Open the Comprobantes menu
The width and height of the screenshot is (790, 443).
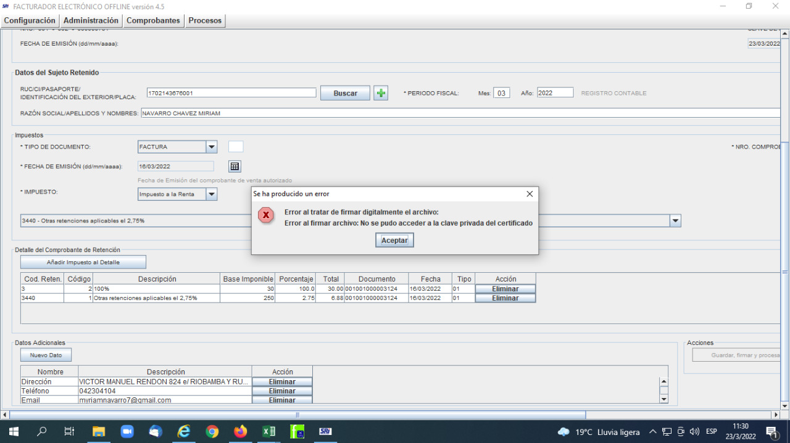coord(153,20)
